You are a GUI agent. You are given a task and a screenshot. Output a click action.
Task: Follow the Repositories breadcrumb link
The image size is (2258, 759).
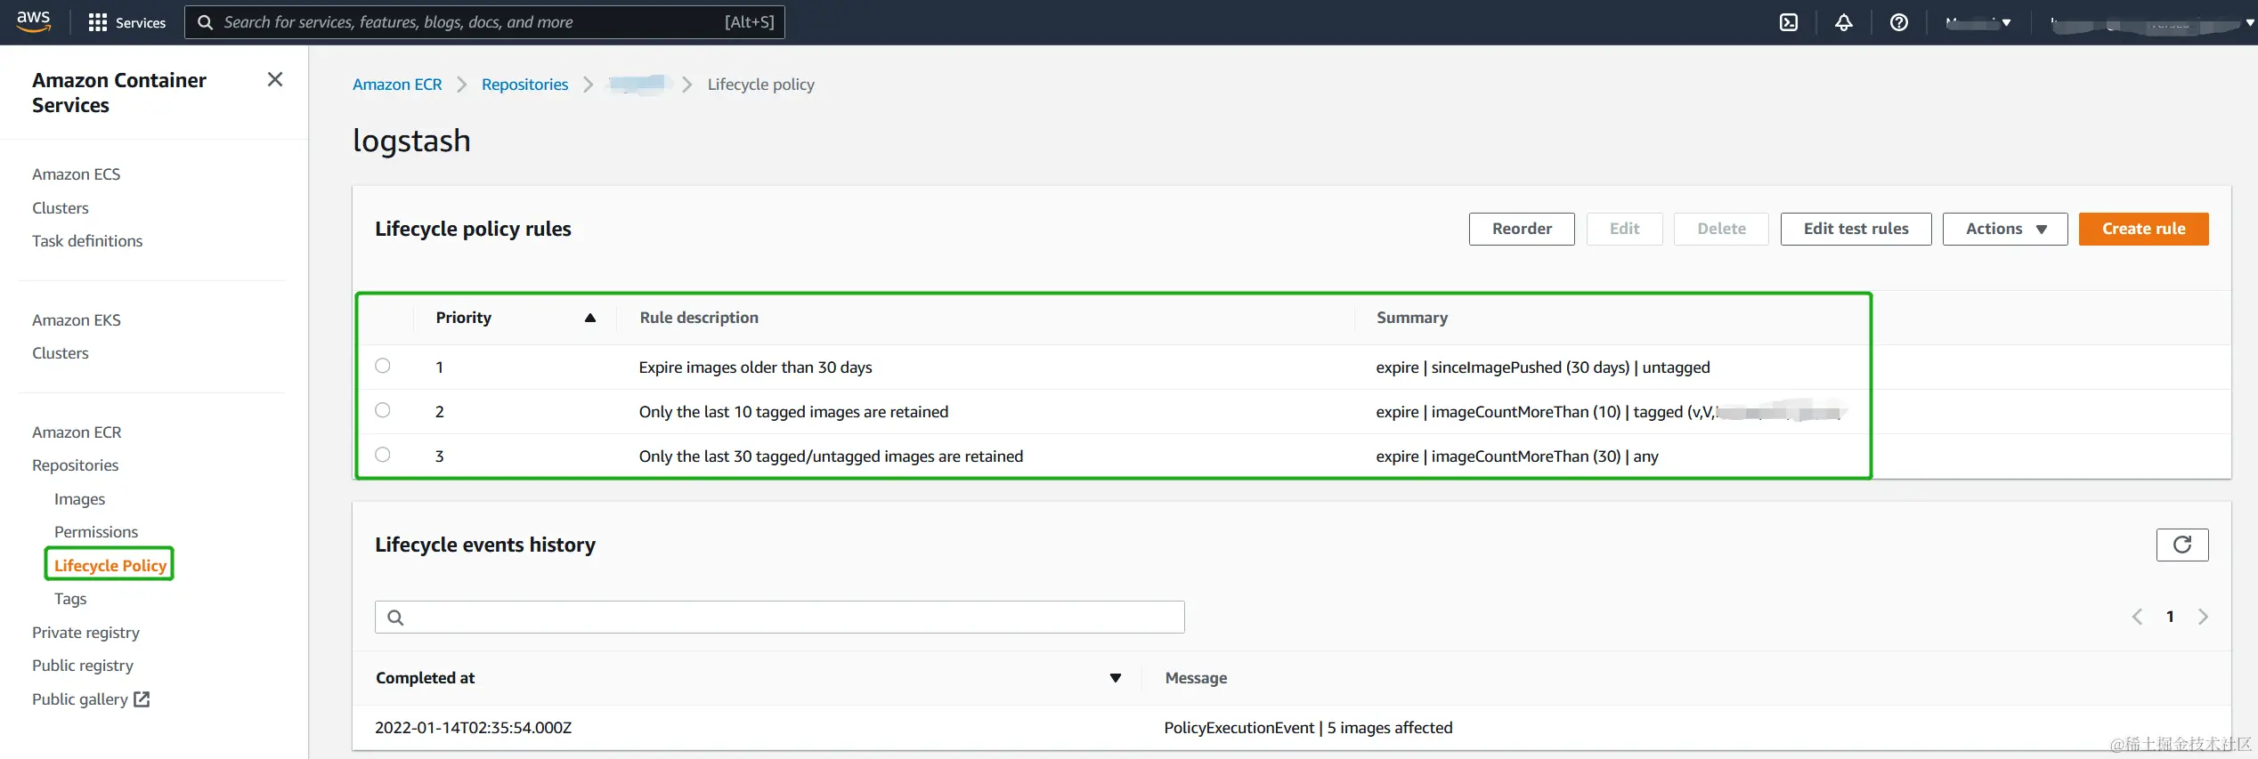coord(524,85)
